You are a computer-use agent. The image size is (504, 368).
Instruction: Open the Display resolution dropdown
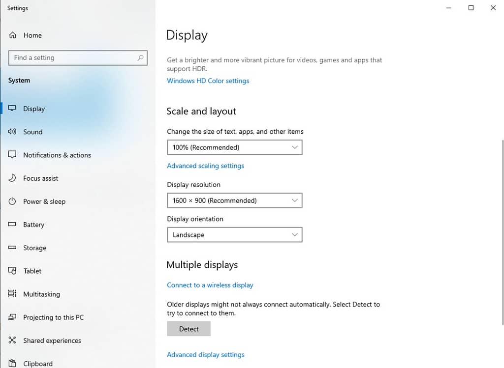[235, 200]
